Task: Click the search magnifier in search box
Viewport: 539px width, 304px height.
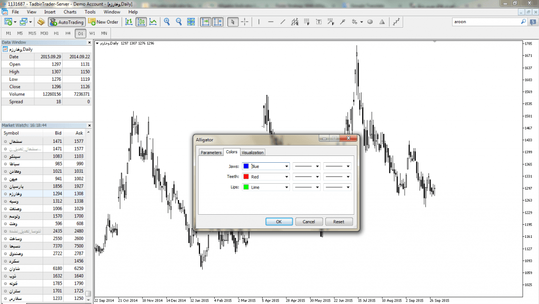Action: coord(523,22)
